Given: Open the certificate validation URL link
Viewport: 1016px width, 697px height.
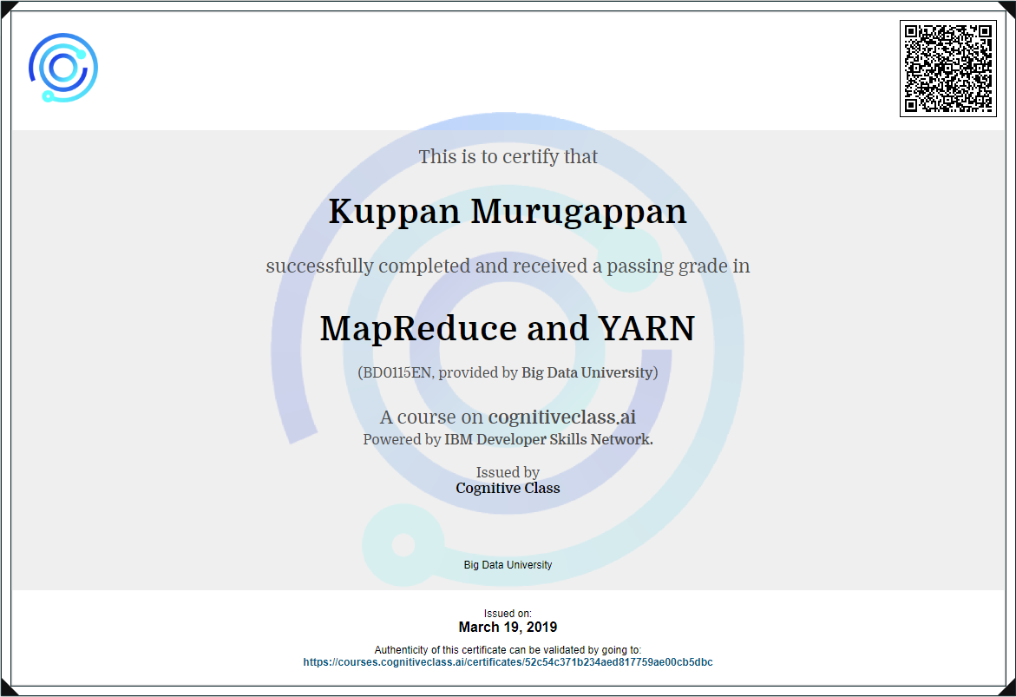Looking at the screenshot, I should point(508,662).
